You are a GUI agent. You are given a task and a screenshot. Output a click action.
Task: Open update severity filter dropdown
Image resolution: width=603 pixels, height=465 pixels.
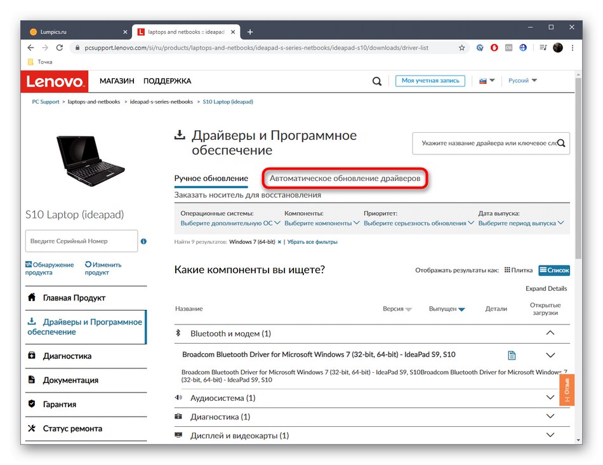click(x=418, y=223)
